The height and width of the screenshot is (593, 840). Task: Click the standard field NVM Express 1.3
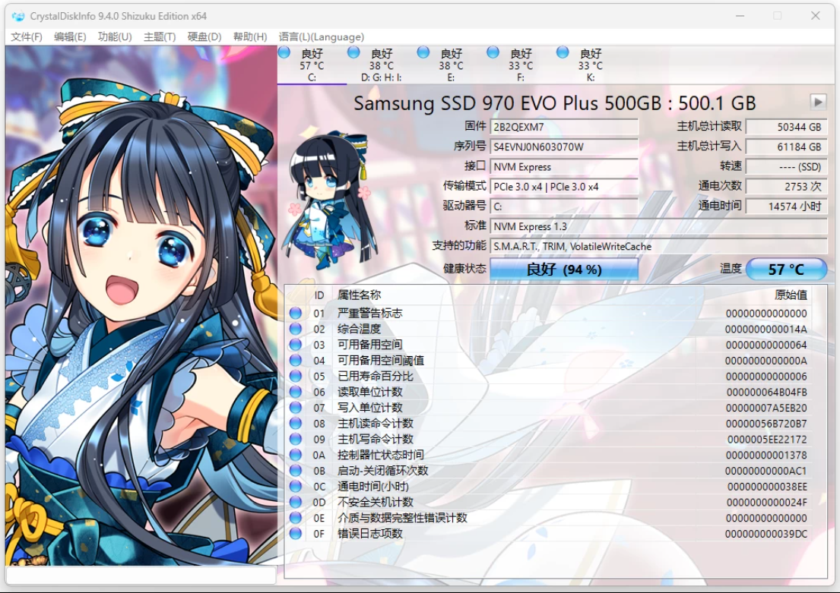(658, 226)
